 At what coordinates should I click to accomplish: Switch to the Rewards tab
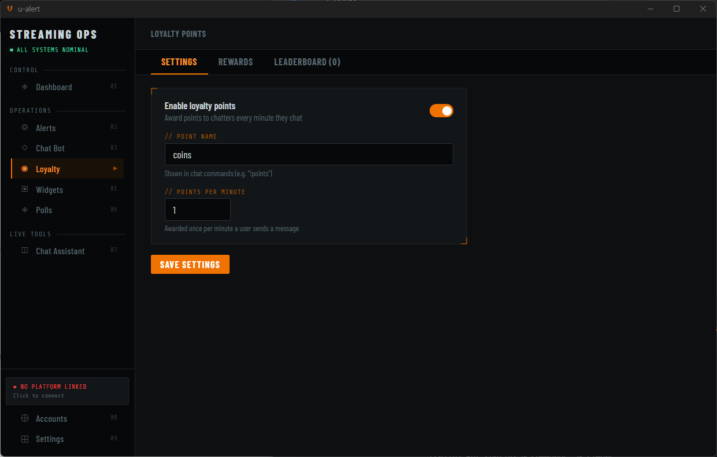pos(235,62)
